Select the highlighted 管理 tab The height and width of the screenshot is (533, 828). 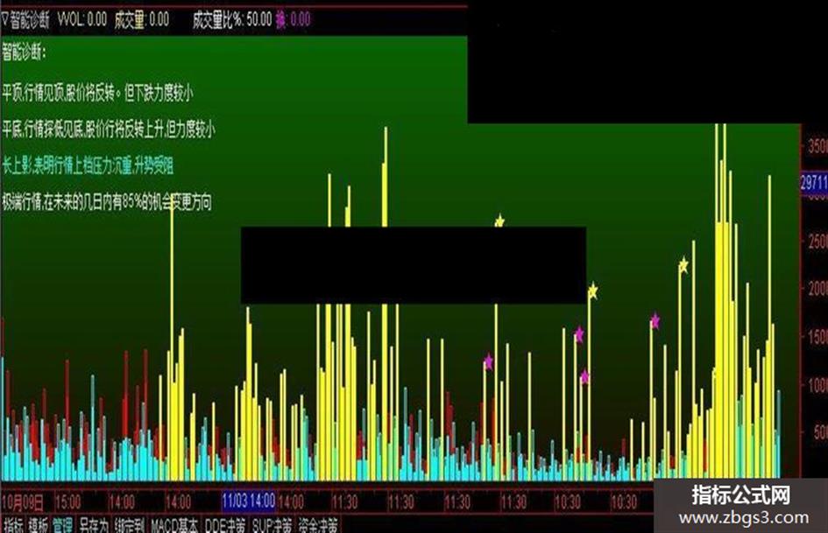63,526
